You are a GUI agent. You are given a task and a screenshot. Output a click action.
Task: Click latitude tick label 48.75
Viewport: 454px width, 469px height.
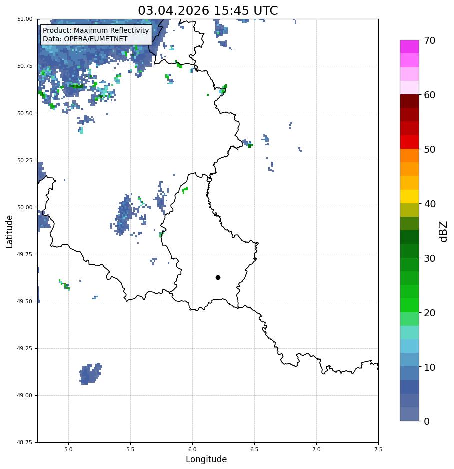pyautogui.click(x=25, y=442)
